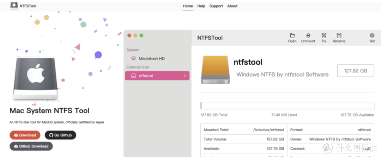The width and height of the screenshot is (381, 157).
Task: Click the NTFSTool logo icon in header
Action: (x=14, y=6)
